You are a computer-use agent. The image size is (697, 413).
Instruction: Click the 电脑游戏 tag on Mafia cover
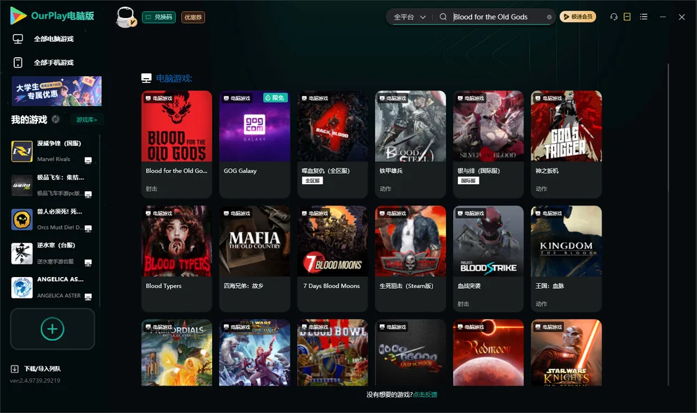[x=237, y=213]
